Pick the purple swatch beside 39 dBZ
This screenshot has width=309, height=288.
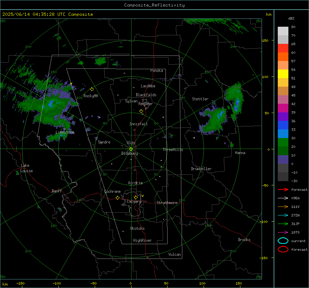click(x=283, y=117)
